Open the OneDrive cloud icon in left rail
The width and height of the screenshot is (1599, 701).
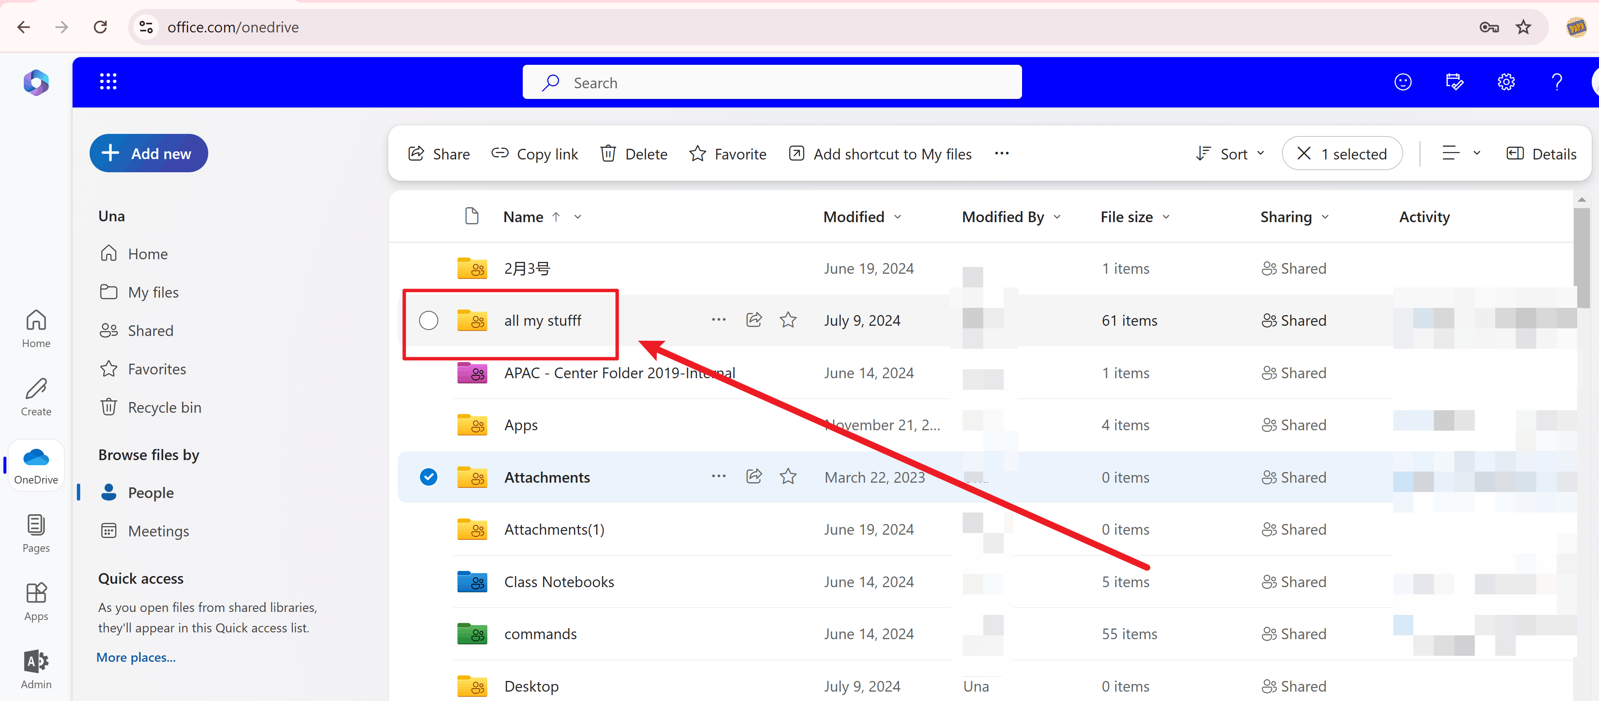click(x=36, y=465)
